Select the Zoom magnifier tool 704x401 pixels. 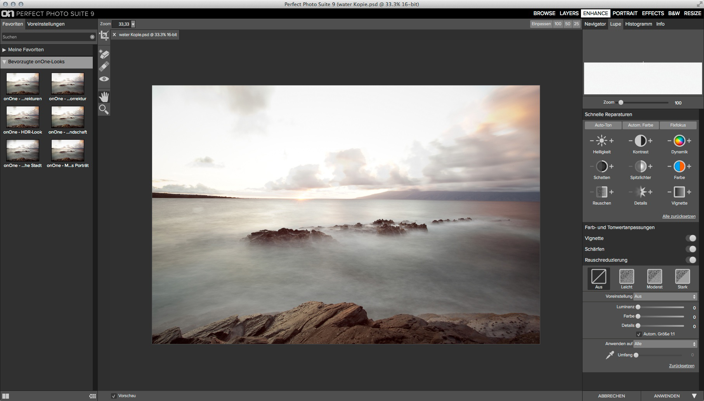pos(104,109)
